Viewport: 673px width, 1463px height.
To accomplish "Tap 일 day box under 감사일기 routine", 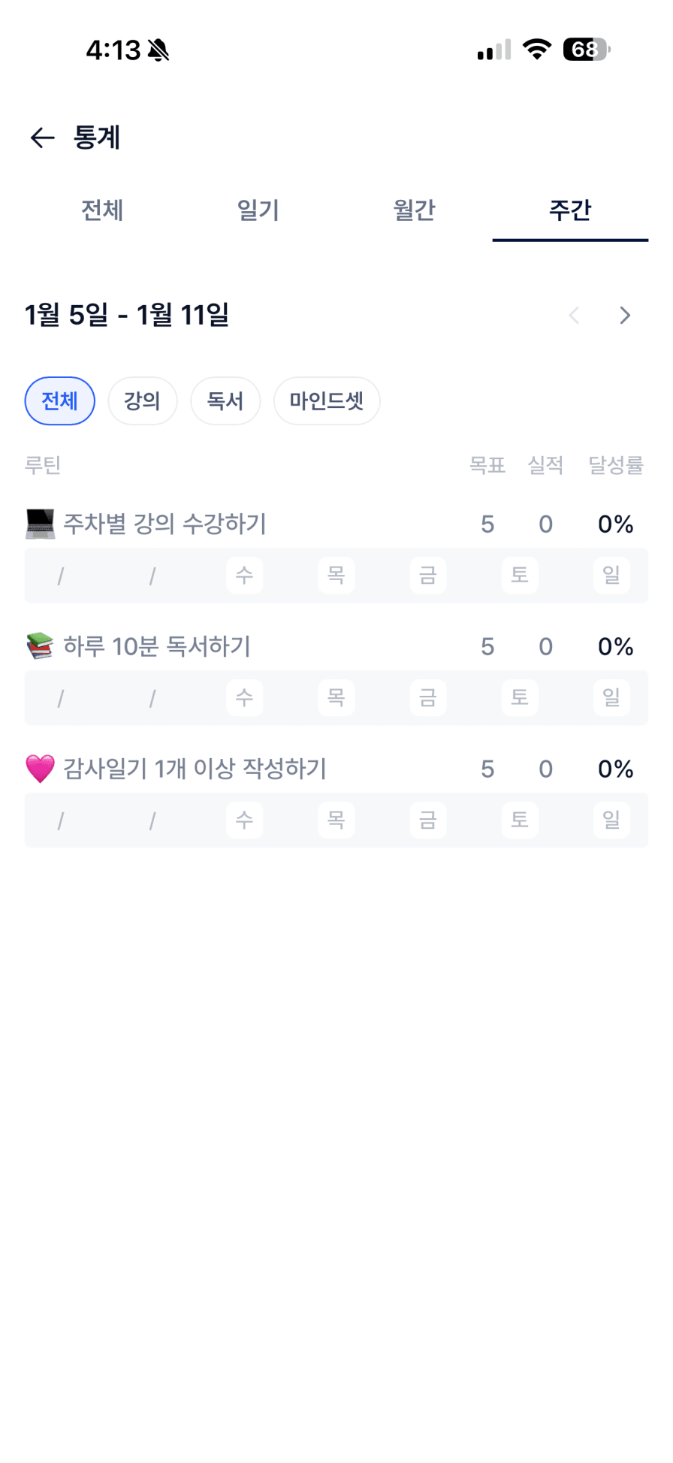I will click(x=611, y=821).
